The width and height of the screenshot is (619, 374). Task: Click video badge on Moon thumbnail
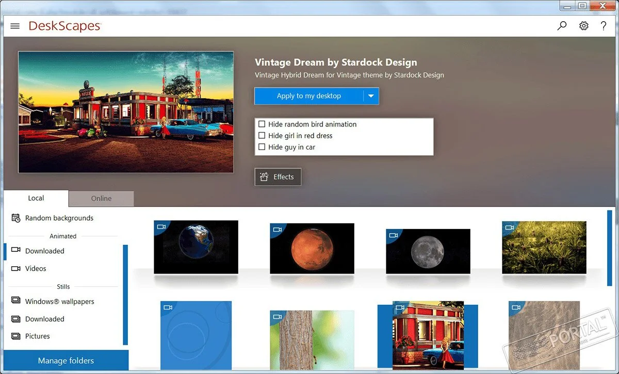tap(393, 235)
